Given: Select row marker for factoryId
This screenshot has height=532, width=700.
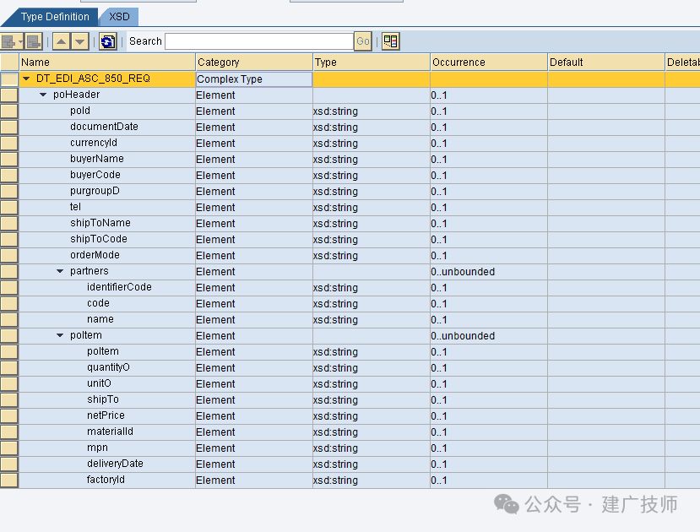Looking at the screenshot, I should (x=9, y=480).
